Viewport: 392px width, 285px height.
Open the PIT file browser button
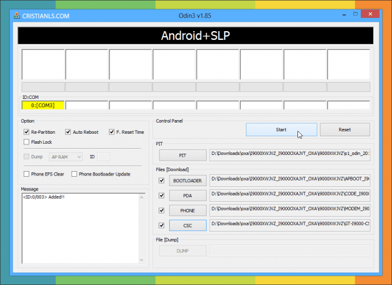pos(183,154)
